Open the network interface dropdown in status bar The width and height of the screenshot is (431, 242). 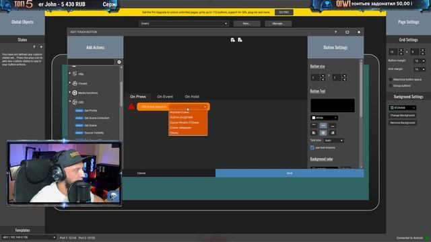tap(28, 237)
